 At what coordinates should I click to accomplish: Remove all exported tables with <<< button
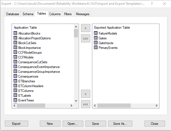click(85, 105)
